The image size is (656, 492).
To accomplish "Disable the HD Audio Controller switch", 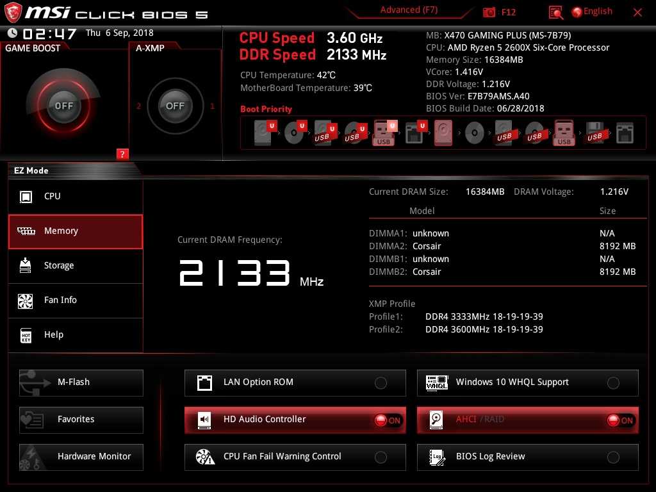I will 388,420.
